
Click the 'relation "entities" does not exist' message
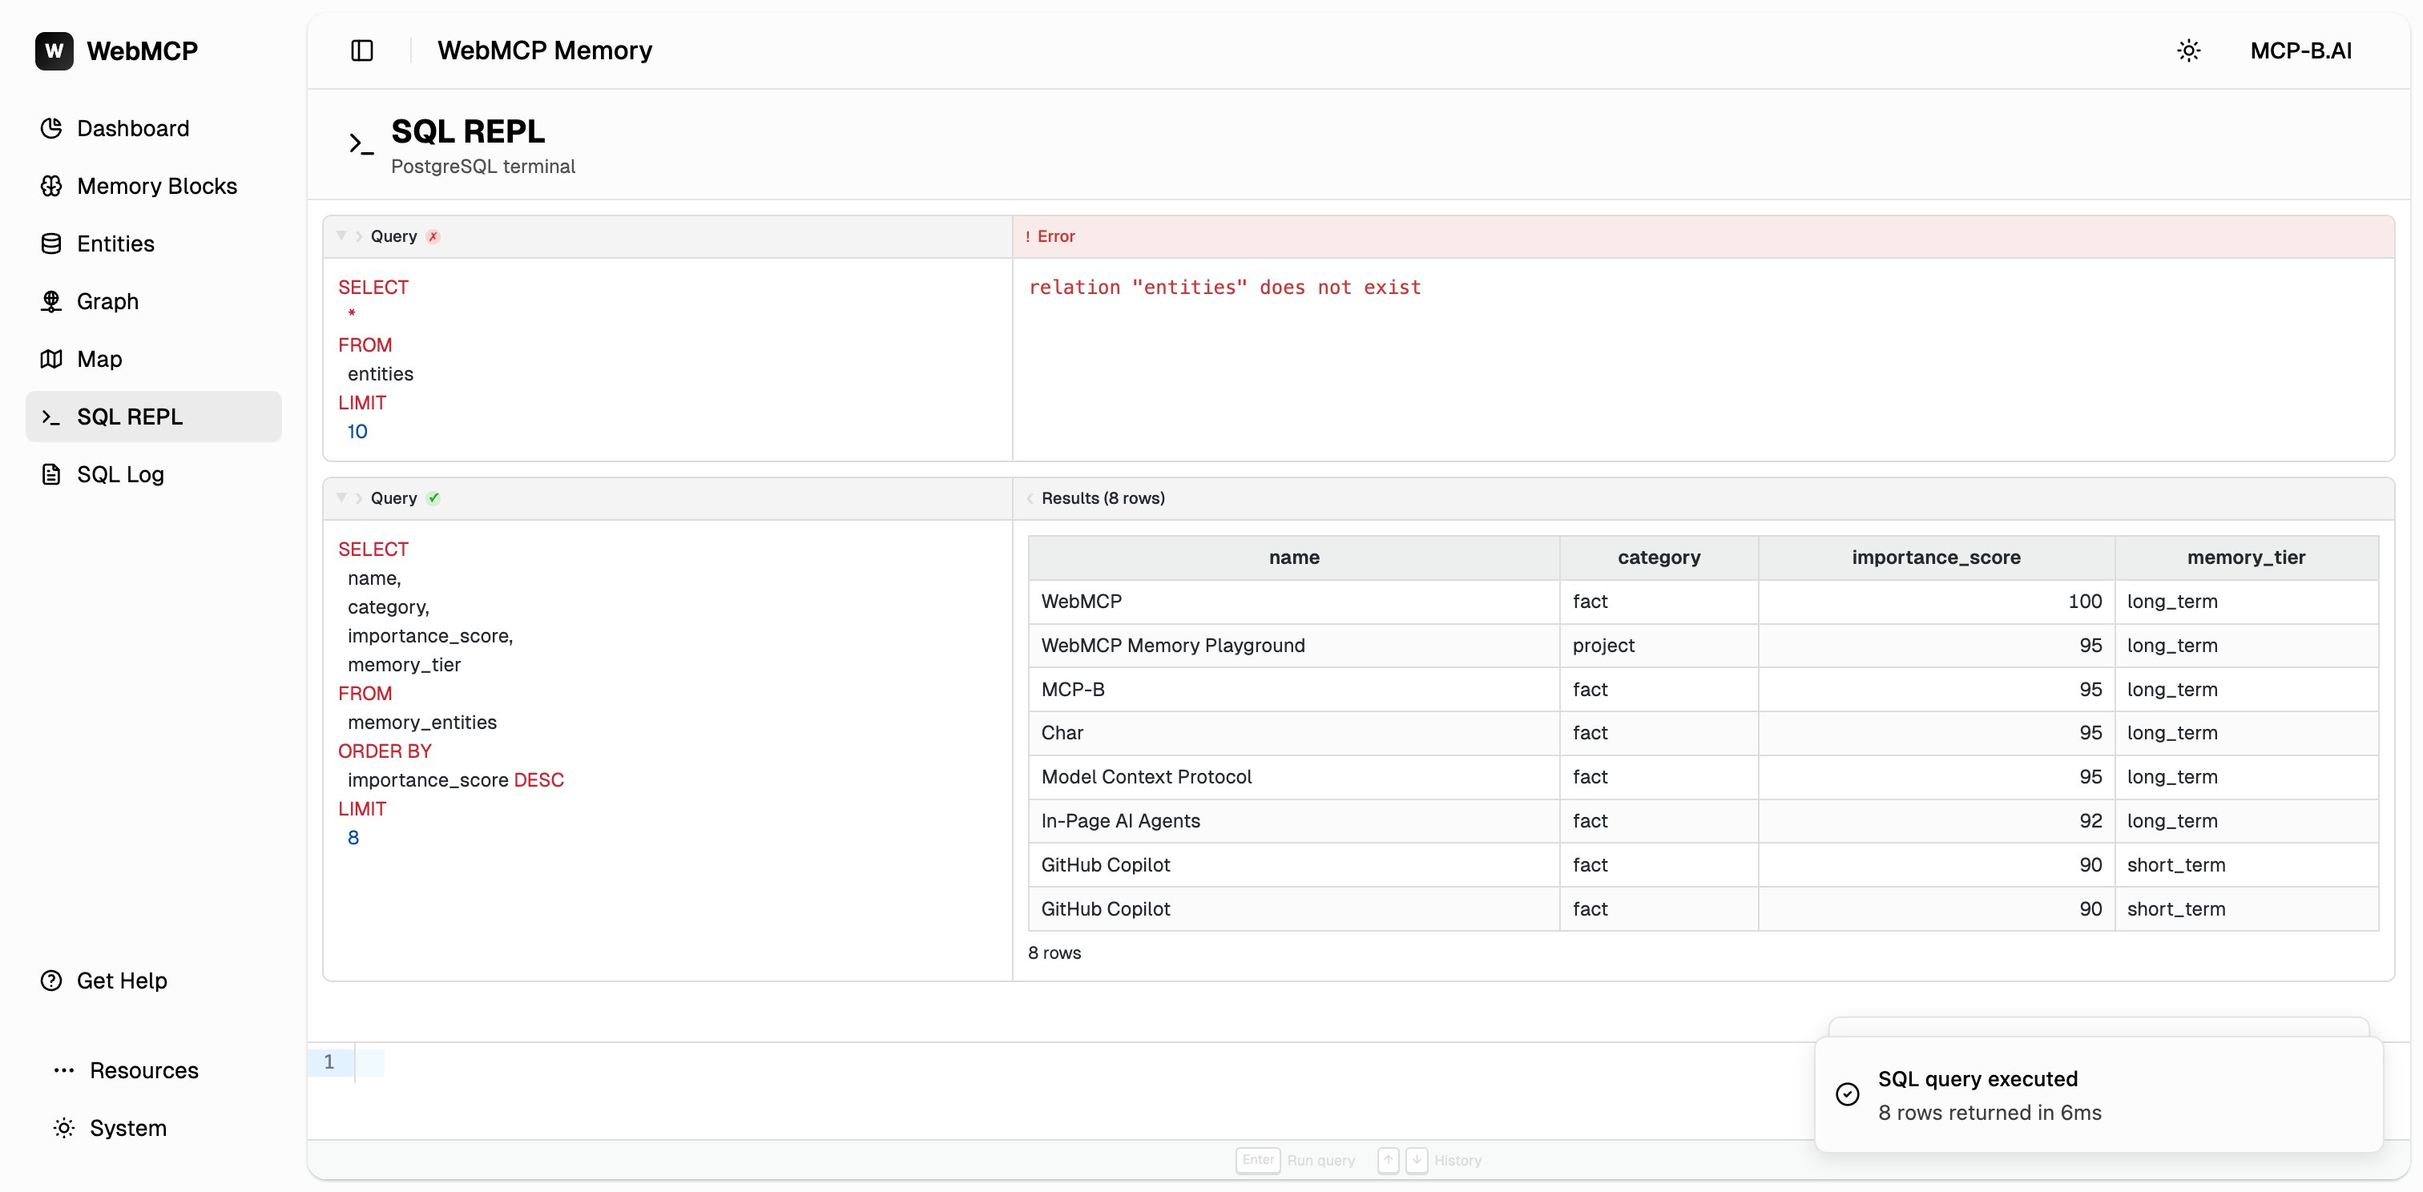click(x=1224, y=288)
